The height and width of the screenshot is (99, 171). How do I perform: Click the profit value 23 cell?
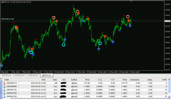(166, 93)
